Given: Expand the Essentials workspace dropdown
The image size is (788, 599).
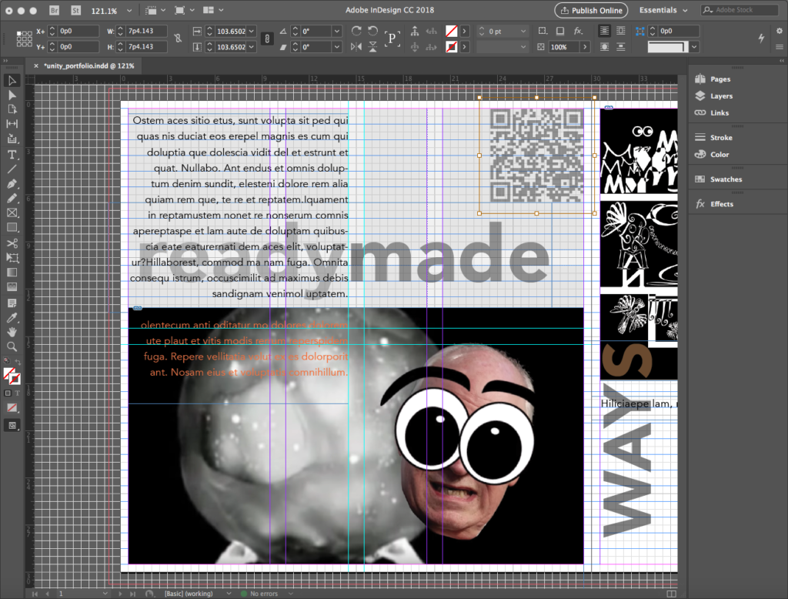Looking at the screenshot, I should [x=663, y=11].
